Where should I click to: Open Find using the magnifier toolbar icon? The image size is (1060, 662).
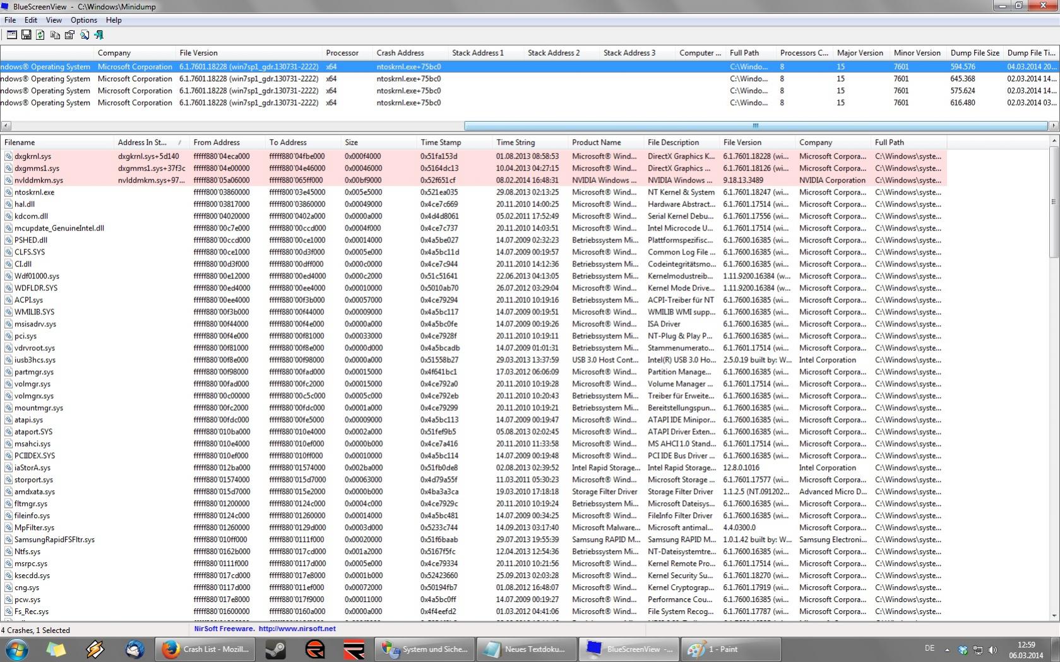(x=85, y=35)
